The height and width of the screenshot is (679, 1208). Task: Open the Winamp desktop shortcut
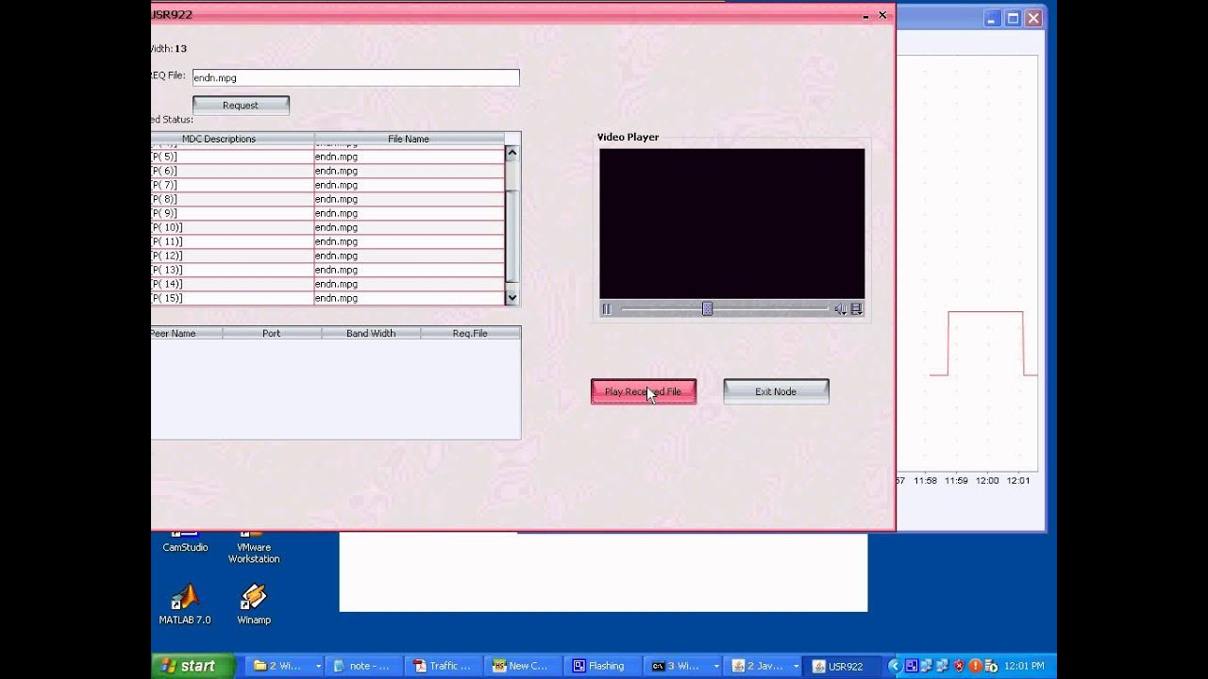(x=254, y=605)
